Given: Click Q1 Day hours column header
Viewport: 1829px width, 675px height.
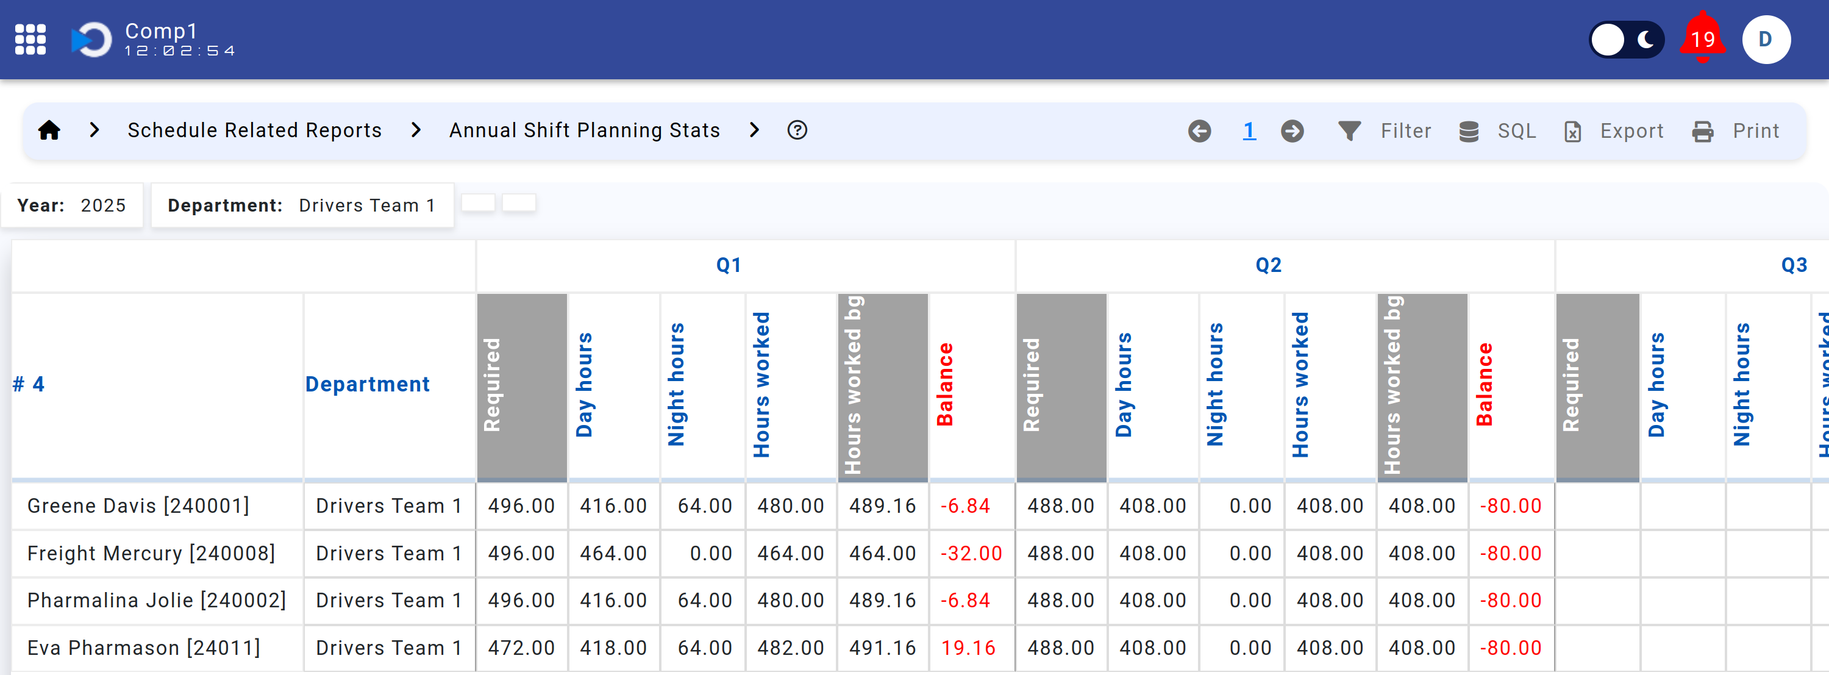Looking at the screenshot, I should click(x=613, y=387).
